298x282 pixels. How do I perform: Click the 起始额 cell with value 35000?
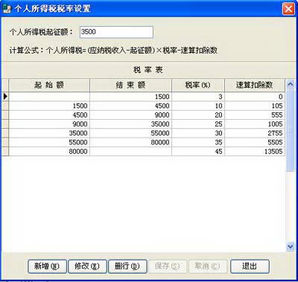pos(49,133)
